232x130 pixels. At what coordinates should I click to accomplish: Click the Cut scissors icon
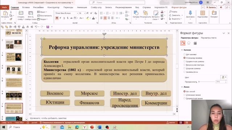(x=11, y=12)
